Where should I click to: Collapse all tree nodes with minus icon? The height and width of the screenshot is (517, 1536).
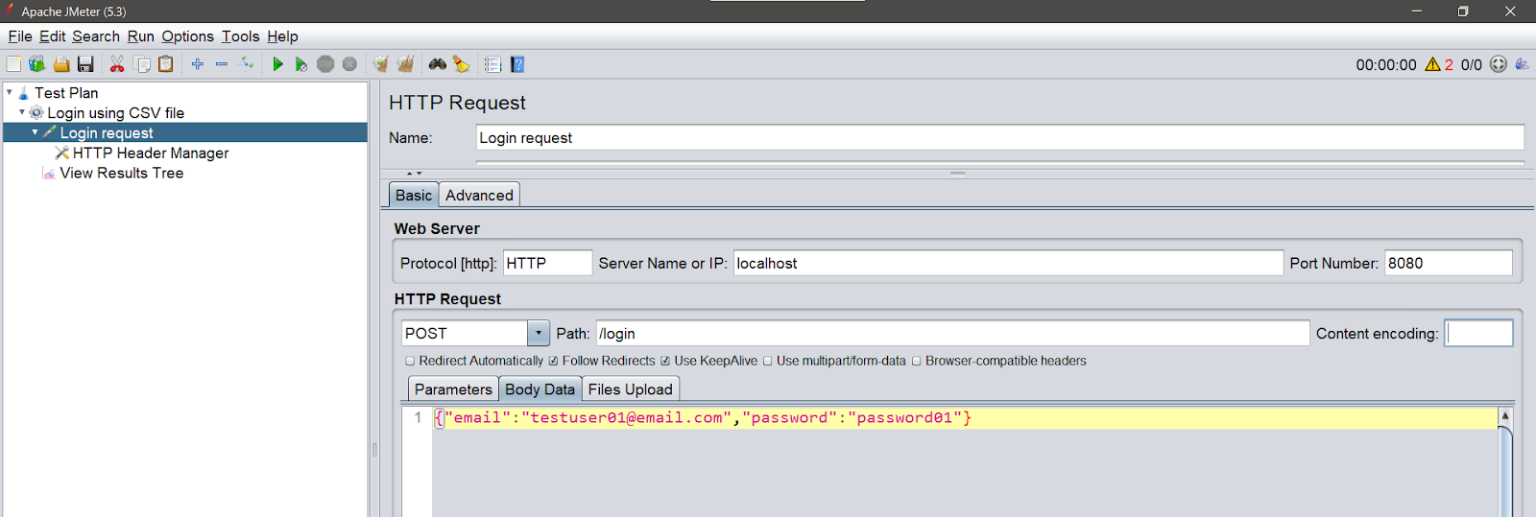pyautogui.click(x=222, y=64)
